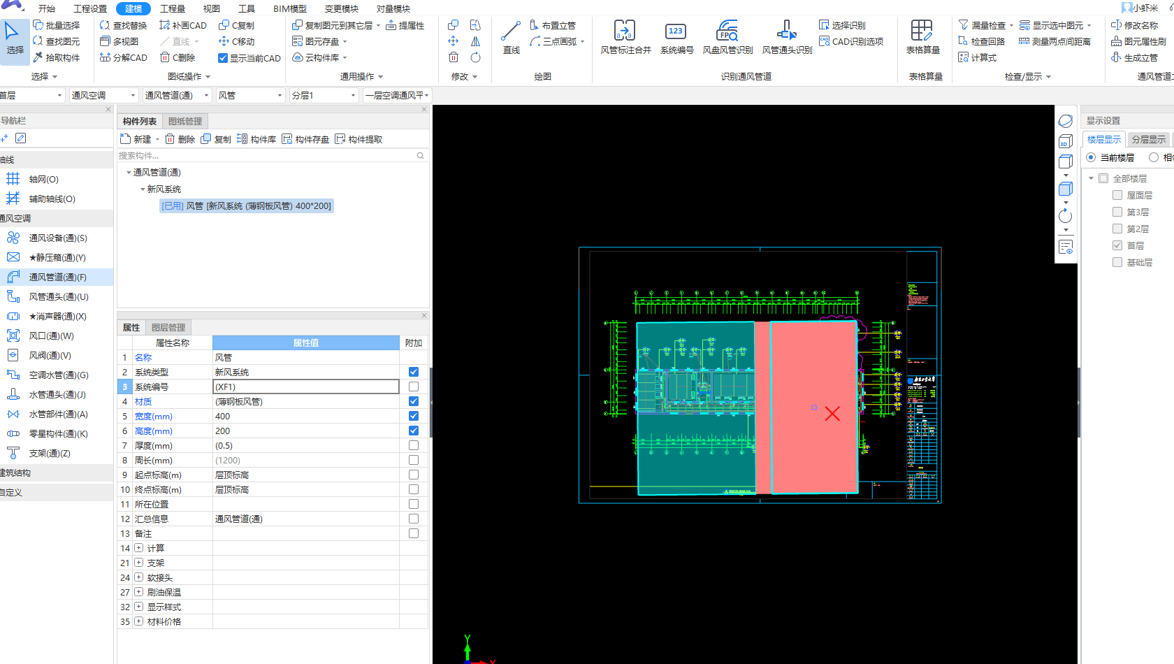The width and height of the screenshot is (1174, 664).
Task: Switch to the 分层显示 tab
Action: (1148, 139)
